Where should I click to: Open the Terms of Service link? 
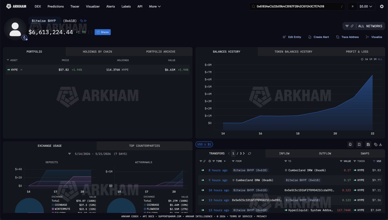click(x=241, y=216)
